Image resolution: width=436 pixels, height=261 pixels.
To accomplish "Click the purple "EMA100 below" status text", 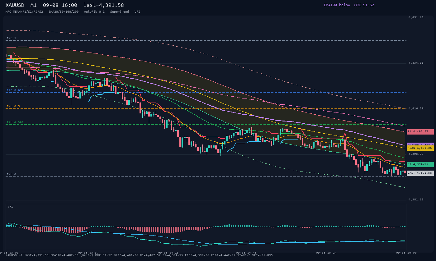I will coord(337,5).
